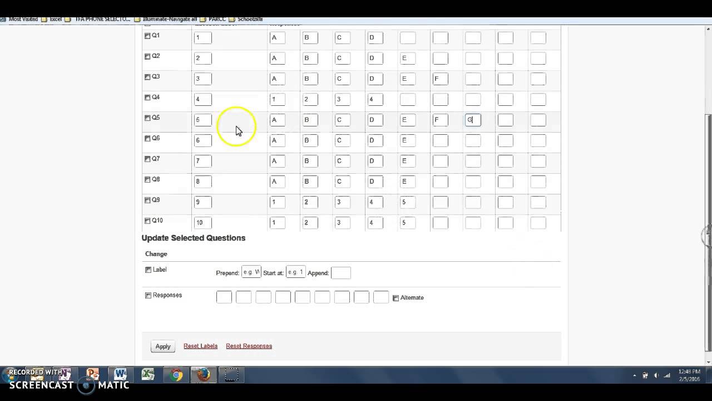Open OneNote from the taskbar

pos(65,375)
